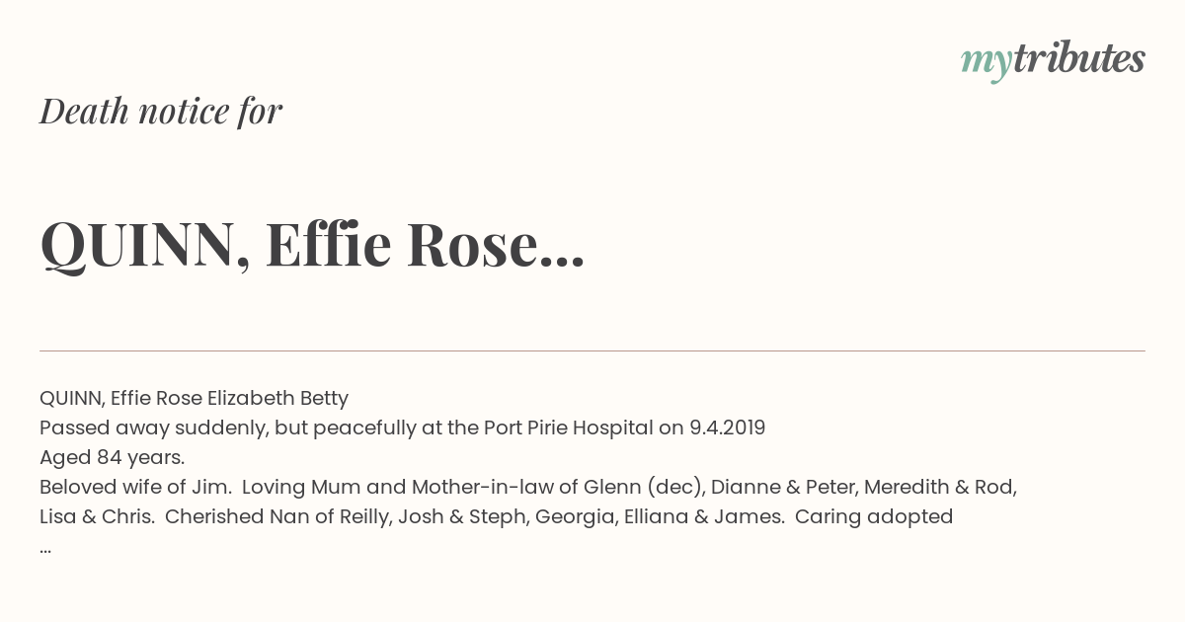Click the green "my" part of the logo
1185x622 pixels.
(x=987, y=64)
